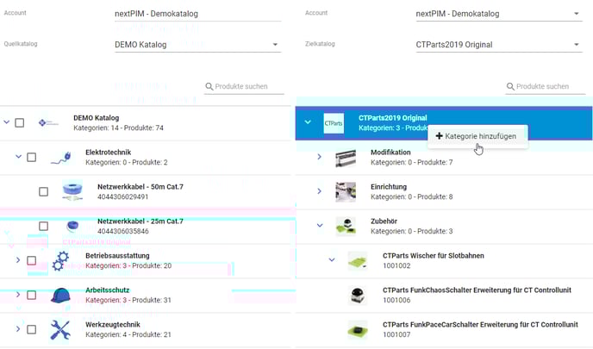593x349 pixels.
Task: Expand the Arbeitsschutz category
Action: tap(18, 294)
